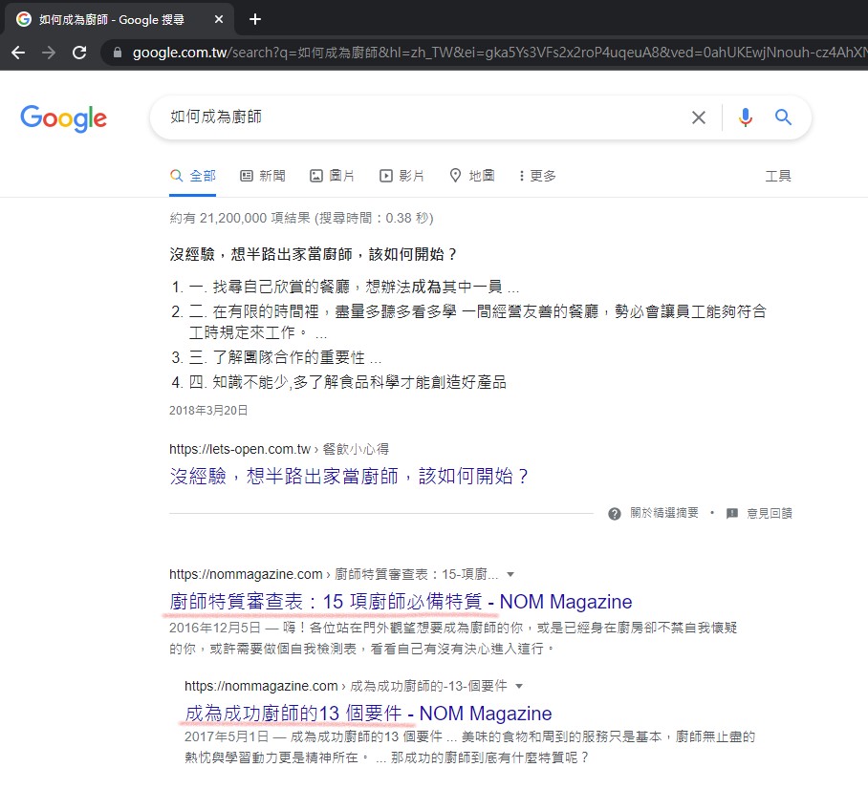868x789 pixels.
Task: Open the 更多 menu
Action: tap(537, 176)
